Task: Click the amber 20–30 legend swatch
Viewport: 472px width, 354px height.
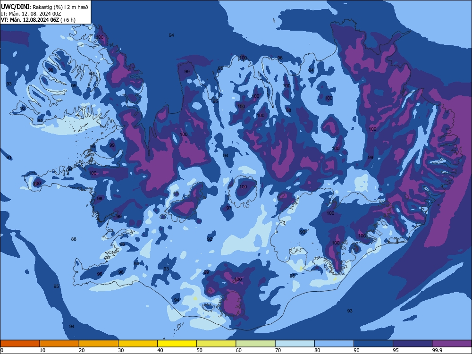Action: 99,344
